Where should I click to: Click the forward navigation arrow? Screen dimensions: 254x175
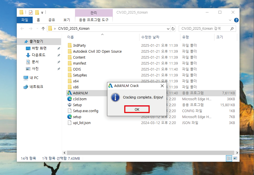31,29
